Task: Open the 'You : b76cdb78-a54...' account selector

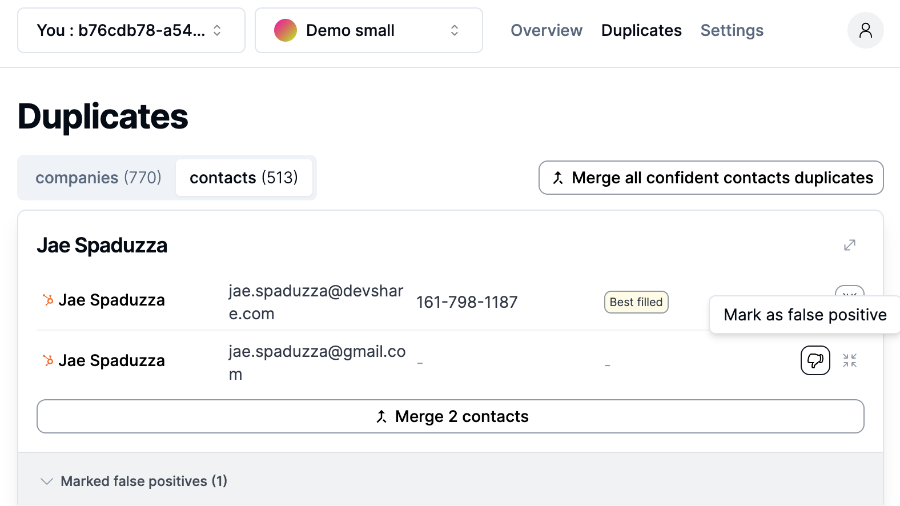Action: (131, 30)
